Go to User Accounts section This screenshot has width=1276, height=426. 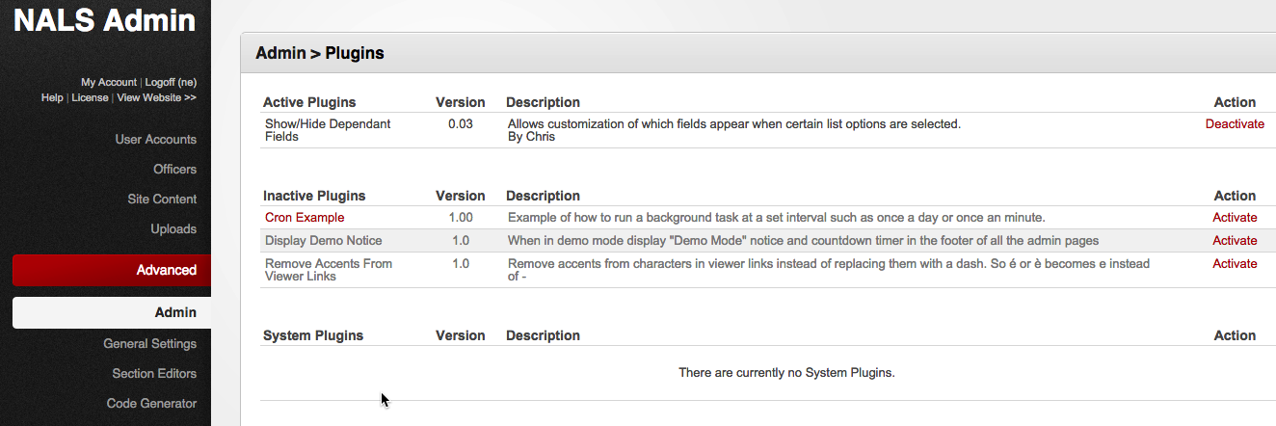coord(155,140)
